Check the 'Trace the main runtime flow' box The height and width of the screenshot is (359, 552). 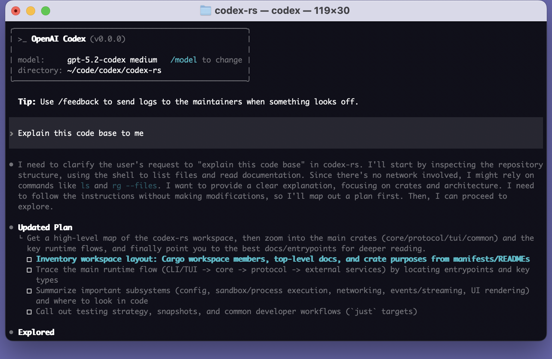[29, 270]
